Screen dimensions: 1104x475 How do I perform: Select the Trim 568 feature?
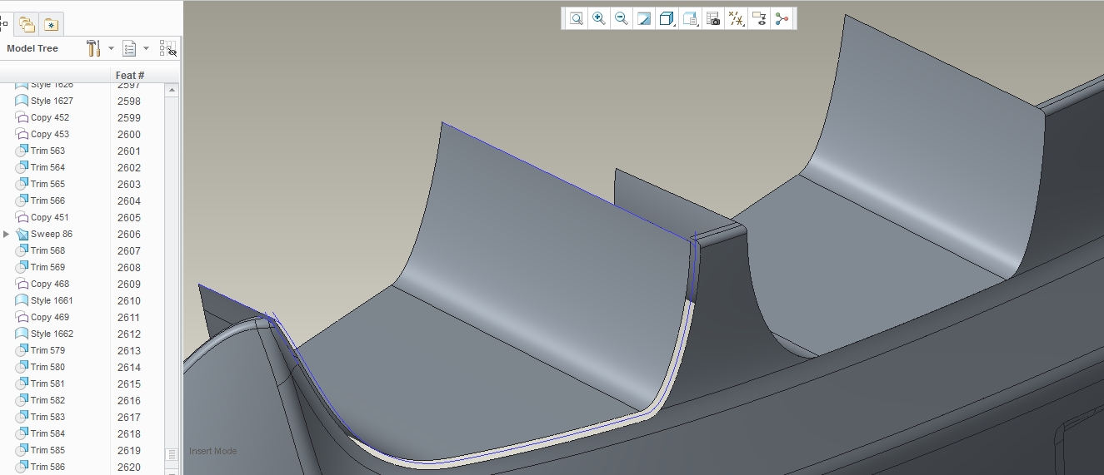(x=47, y=250)
